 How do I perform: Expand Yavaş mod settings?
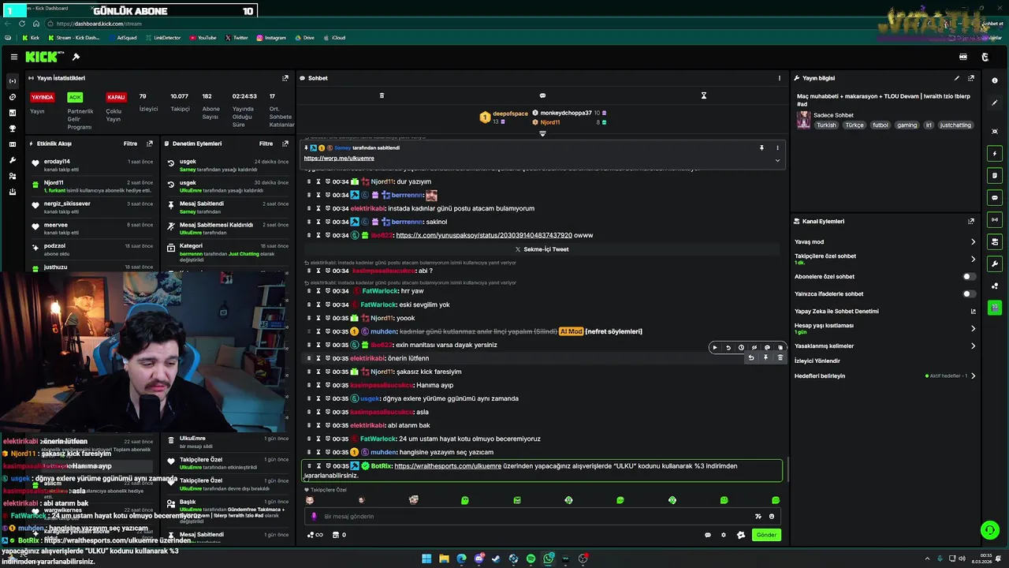click(973, 242)
